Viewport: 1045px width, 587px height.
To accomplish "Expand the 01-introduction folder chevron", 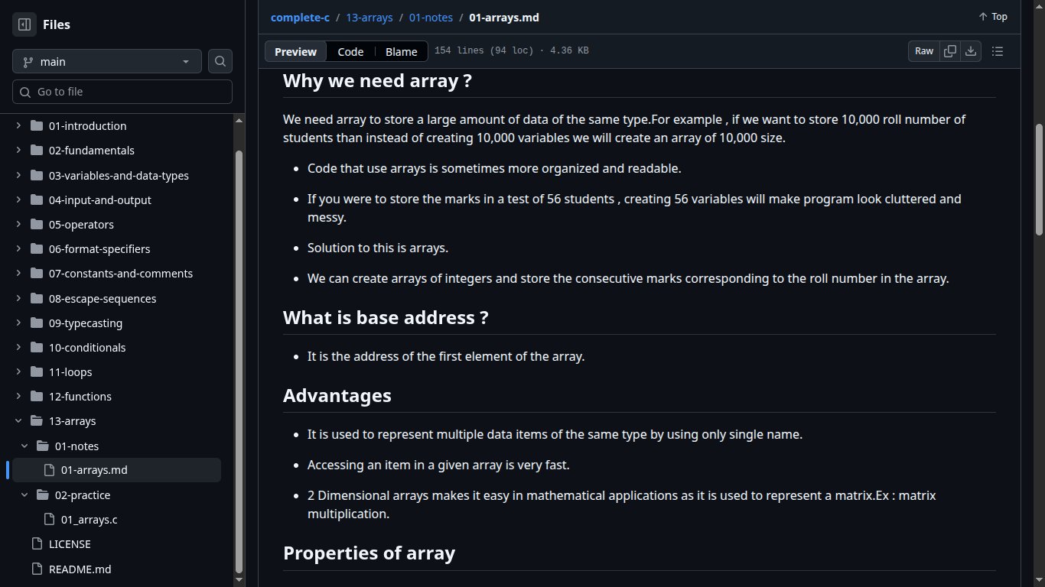I will (18, 126).
